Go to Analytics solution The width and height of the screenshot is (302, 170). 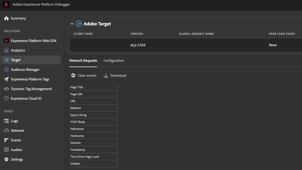[18, 50]
